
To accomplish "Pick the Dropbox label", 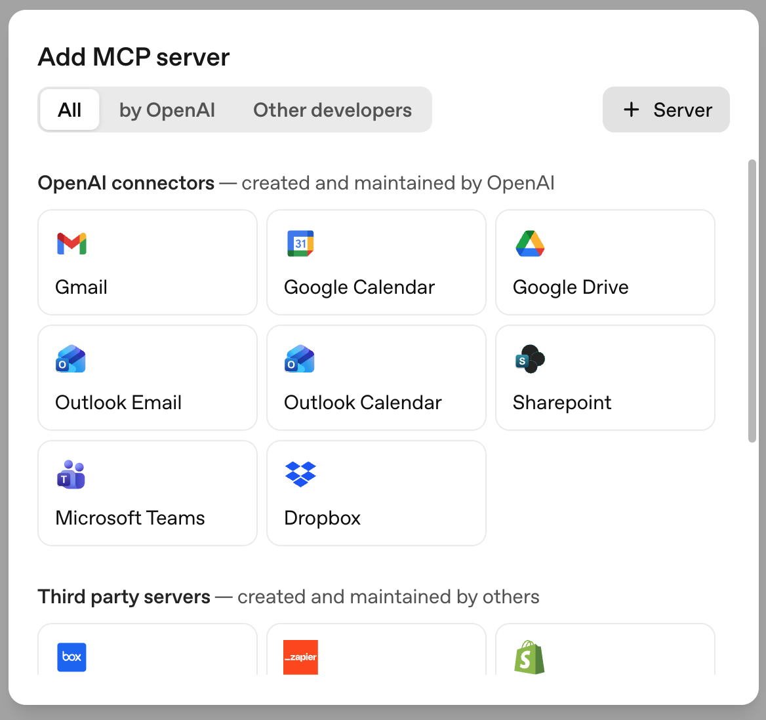I will point(322,518).
